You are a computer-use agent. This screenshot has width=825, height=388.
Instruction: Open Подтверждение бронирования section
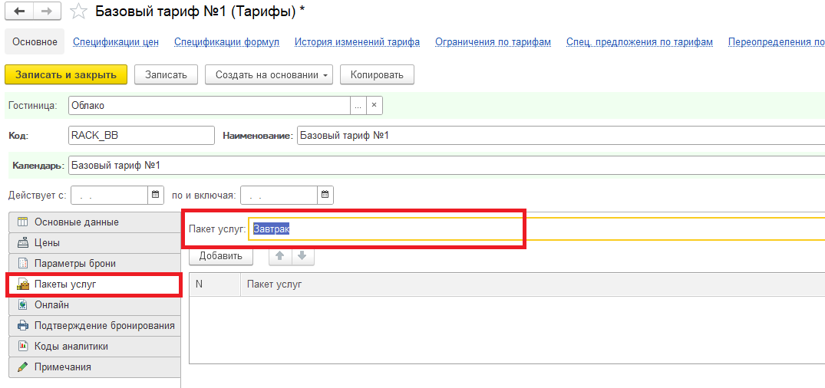coord(94,325)
